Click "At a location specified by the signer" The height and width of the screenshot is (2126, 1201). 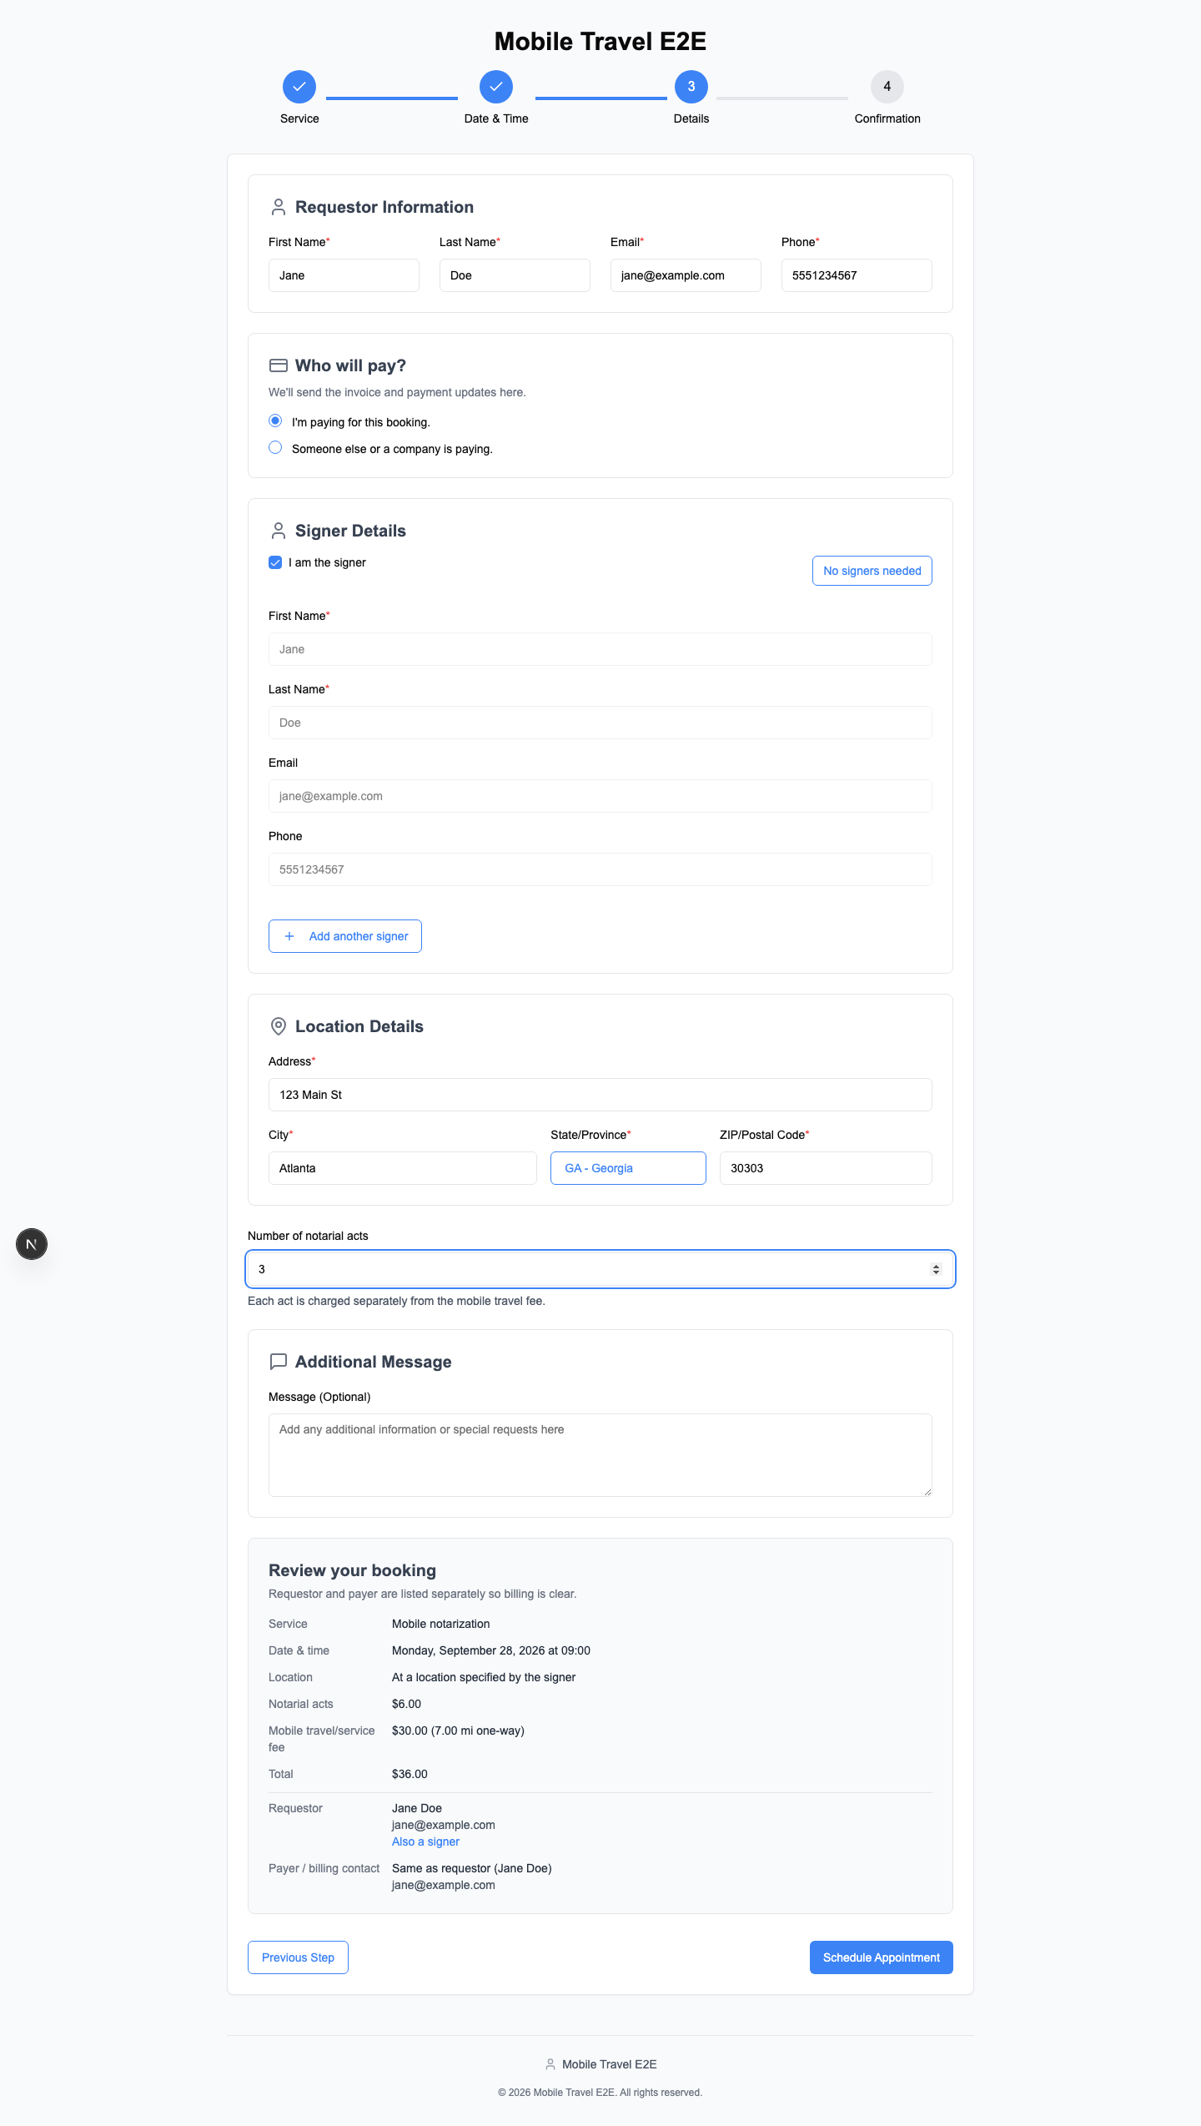pos(484,1677)
